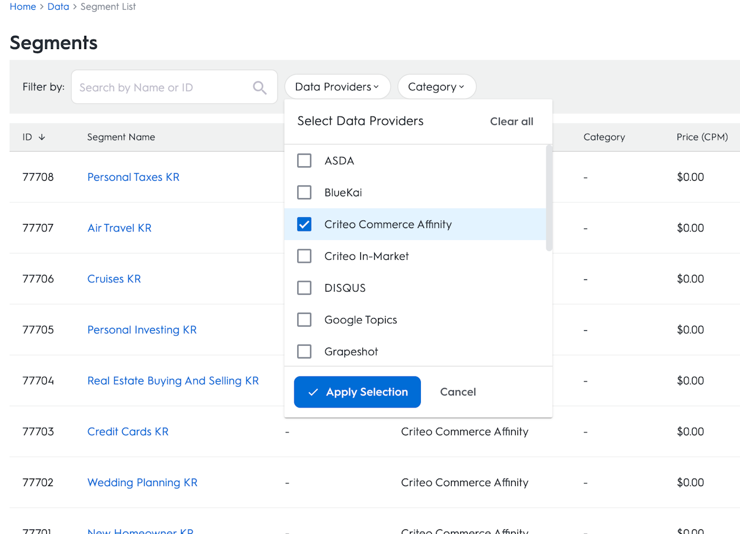Open Credit Cards KR segment
The width and height of the screenshot is (740, 534).
pyautogui.click(x=128, y=432)
